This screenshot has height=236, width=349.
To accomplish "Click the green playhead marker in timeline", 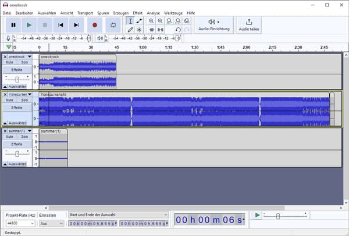I will [9, 47].
